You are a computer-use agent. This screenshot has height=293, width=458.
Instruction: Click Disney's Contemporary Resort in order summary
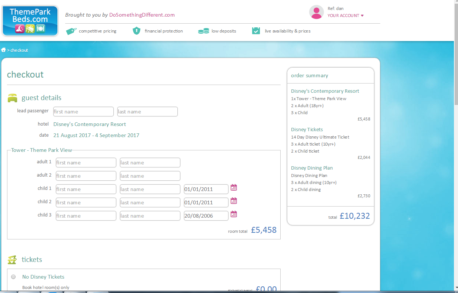[325, 91]
